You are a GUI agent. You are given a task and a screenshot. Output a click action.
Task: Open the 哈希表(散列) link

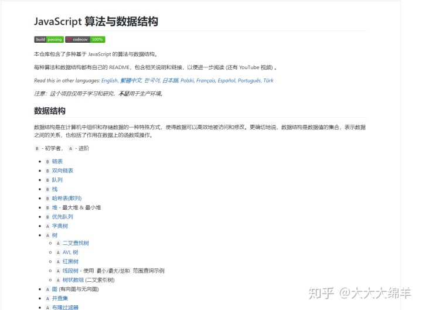click(67, 198)
